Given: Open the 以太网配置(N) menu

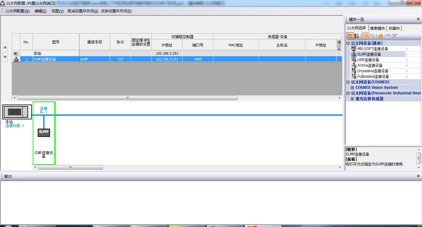Looking at the screenshot, I should coord(18,11).
